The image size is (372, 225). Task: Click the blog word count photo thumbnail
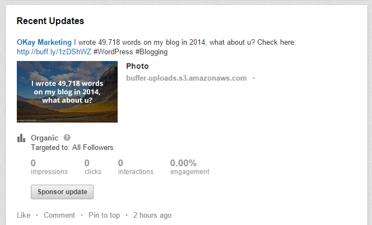[x=67, y=92]
